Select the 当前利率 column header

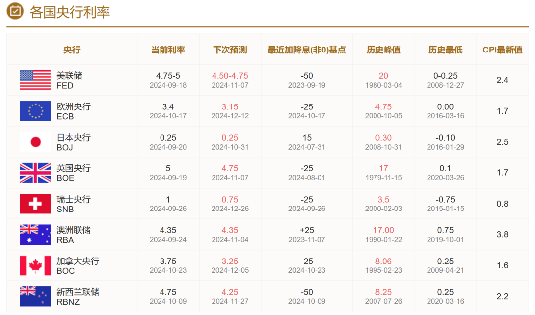pyautogui.click(x=168, y=50)
